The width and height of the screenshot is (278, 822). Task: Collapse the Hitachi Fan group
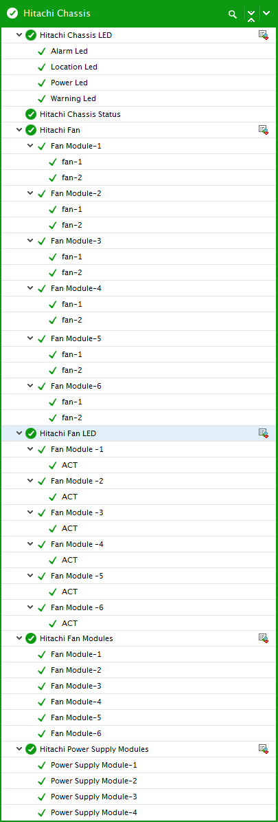pyautogui.click(x=19, y=129)
